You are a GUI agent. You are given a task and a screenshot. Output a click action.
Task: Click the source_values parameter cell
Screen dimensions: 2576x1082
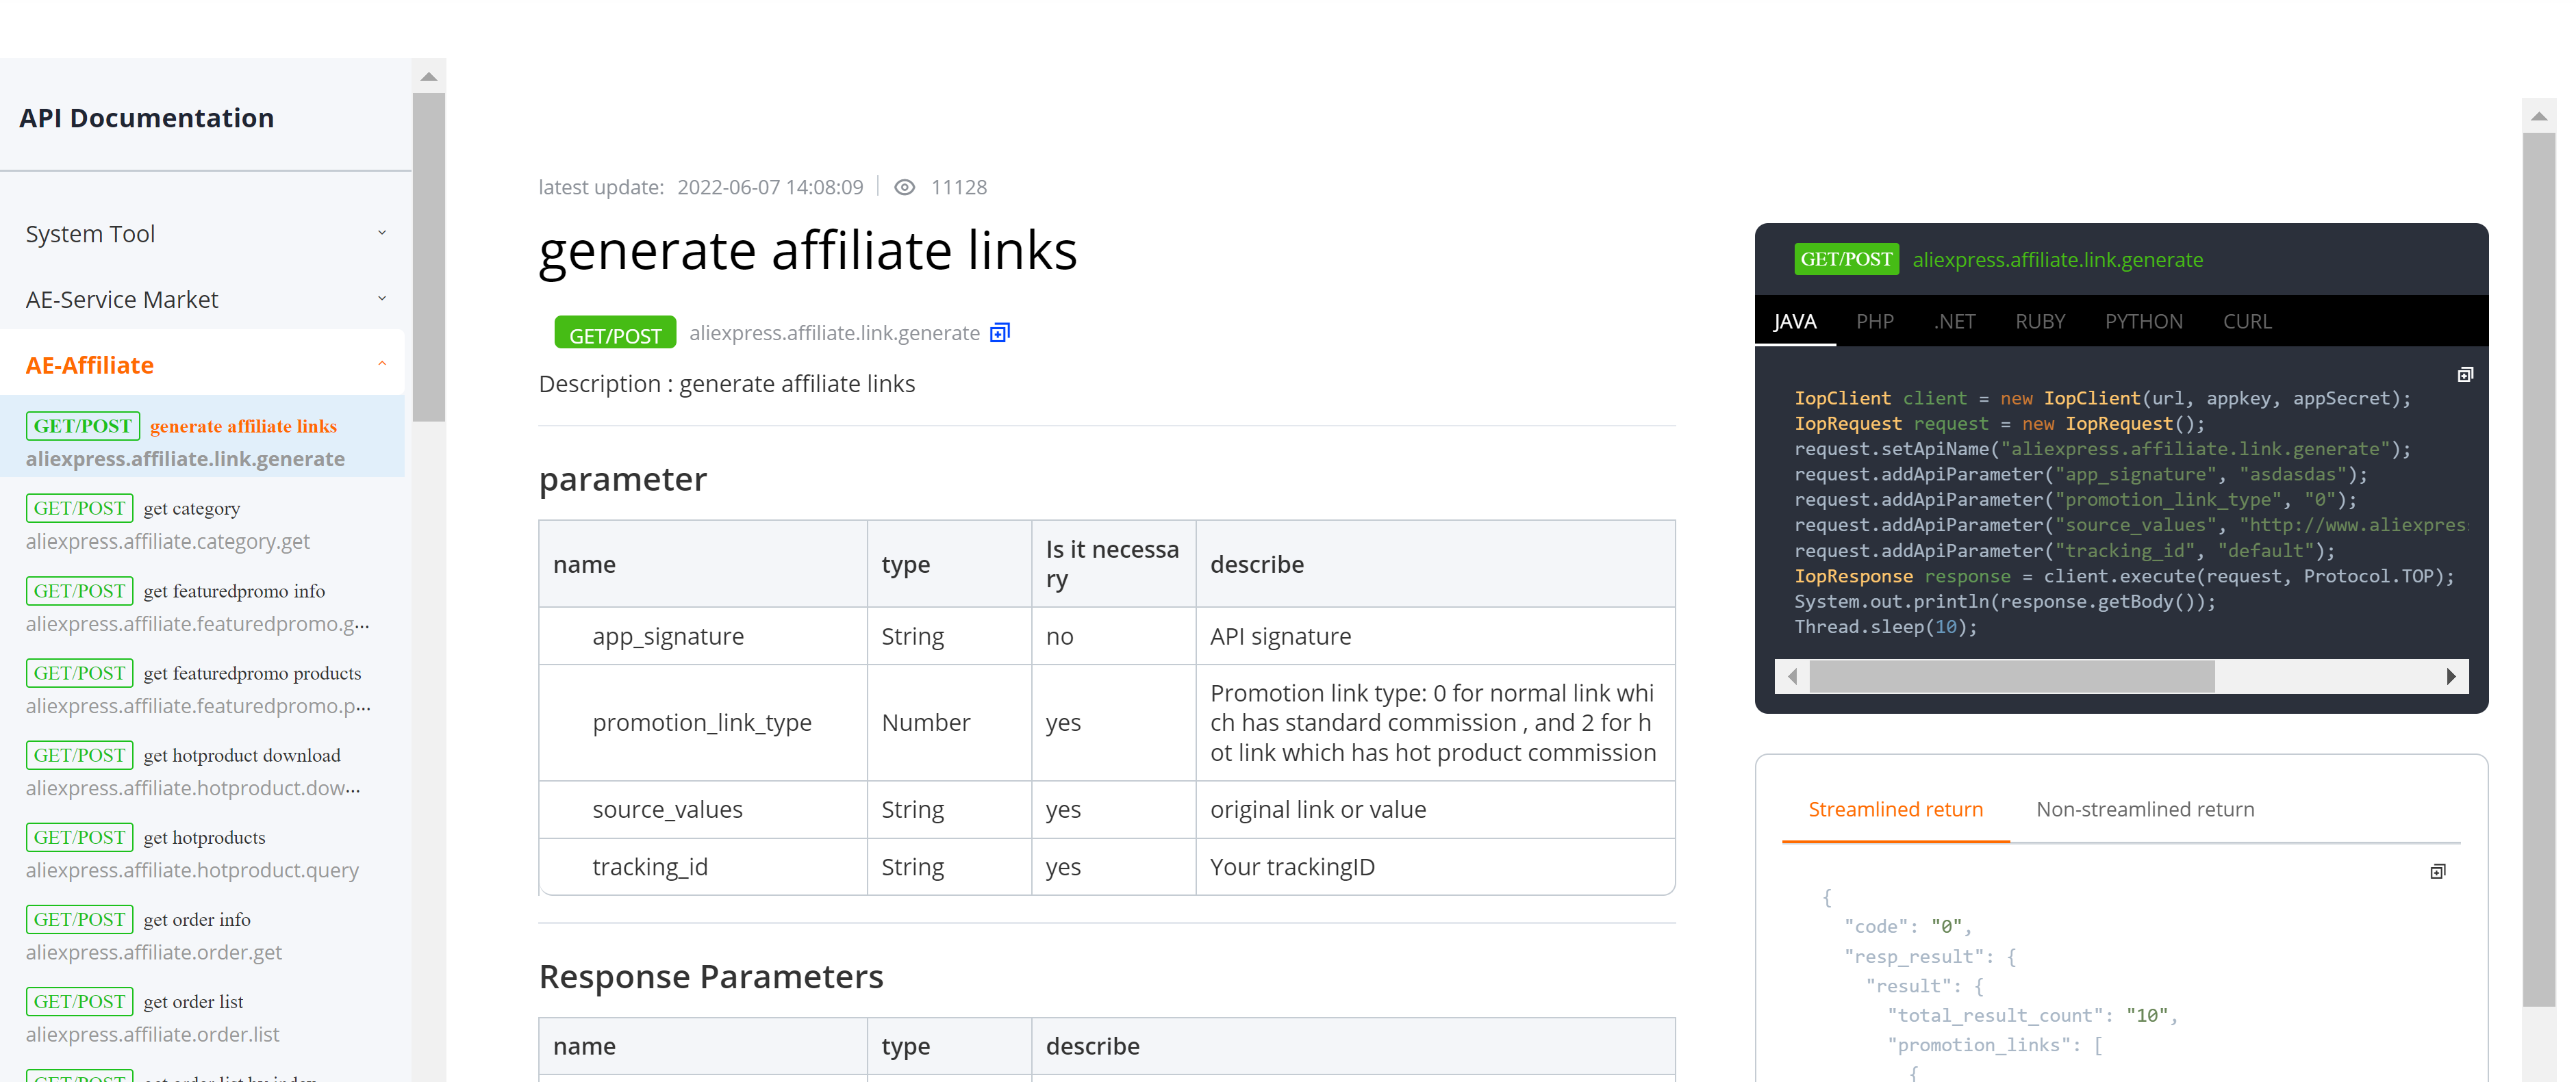click(703, 809)
